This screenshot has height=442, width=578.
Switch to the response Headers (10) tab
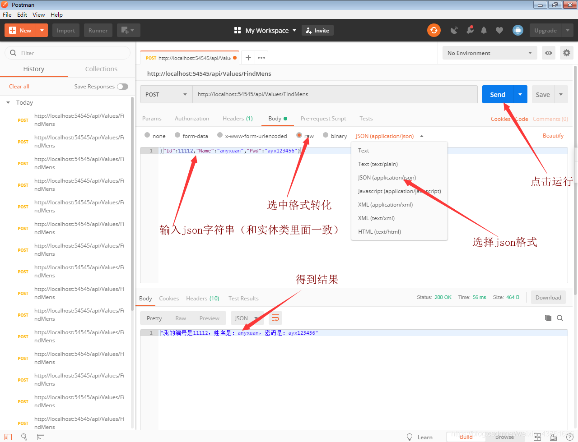(202, 298)
